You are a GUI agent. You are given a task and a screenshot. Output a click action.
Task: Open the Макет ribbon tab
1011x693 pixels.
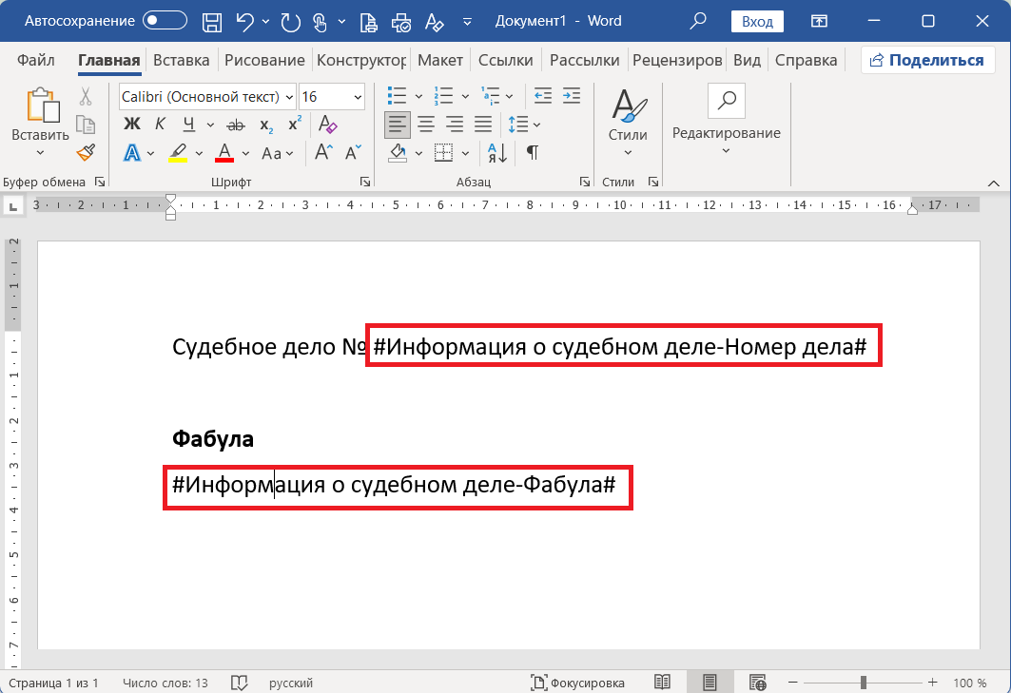coord(439,61)
